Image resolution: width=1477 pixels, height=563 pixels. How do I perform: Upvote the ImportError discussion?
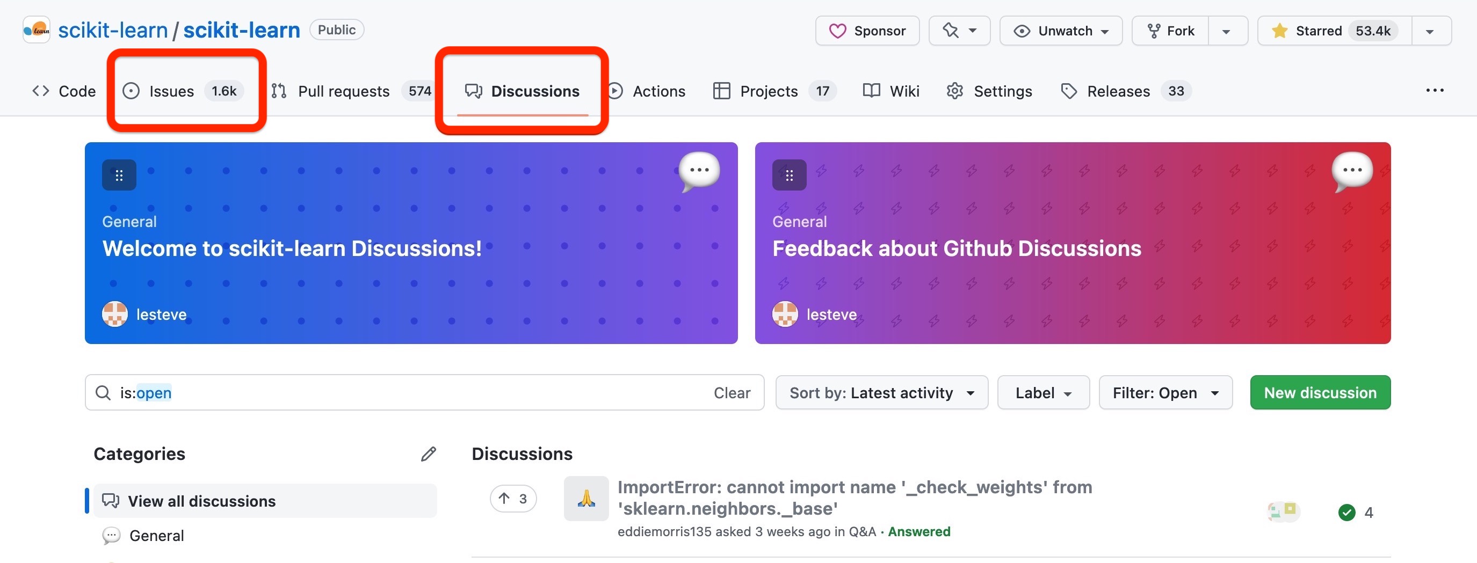click(x=512, y=499)
